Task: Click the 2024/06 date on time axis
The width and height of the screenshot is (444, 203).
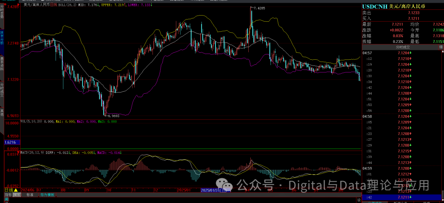Action: pyautogui.click(x=28, y=190)
